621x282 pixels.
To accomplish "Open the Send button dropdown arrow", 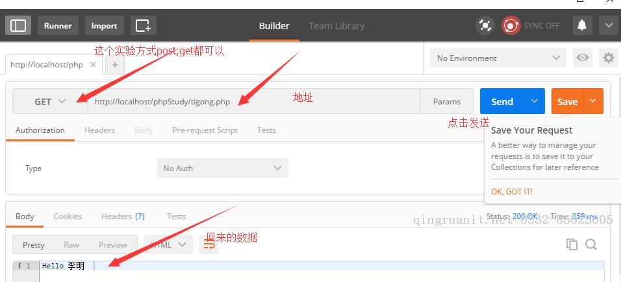I will tap(535, 101).
